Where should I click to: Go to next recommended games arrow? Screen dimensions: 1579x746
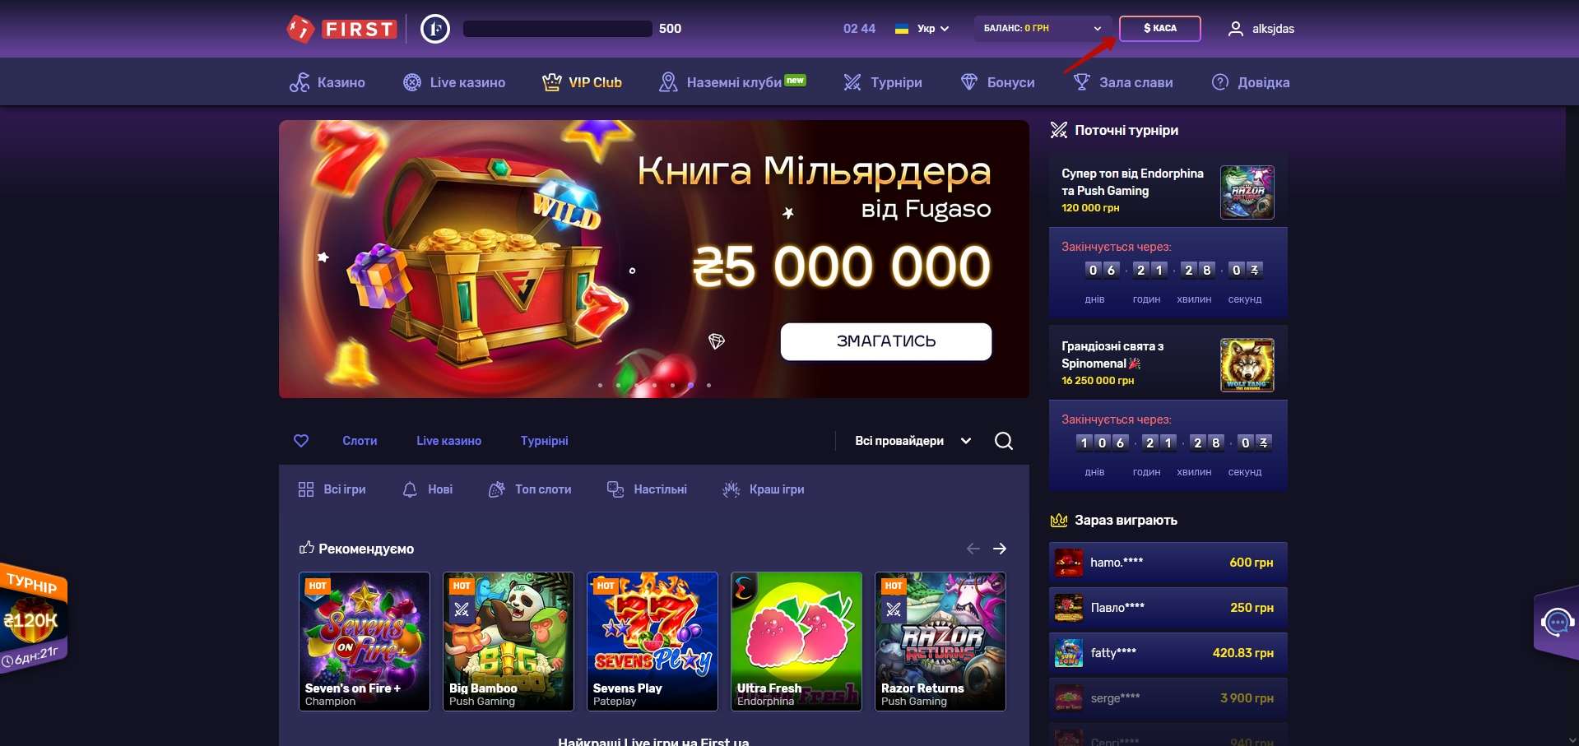tap(1000, 549)
